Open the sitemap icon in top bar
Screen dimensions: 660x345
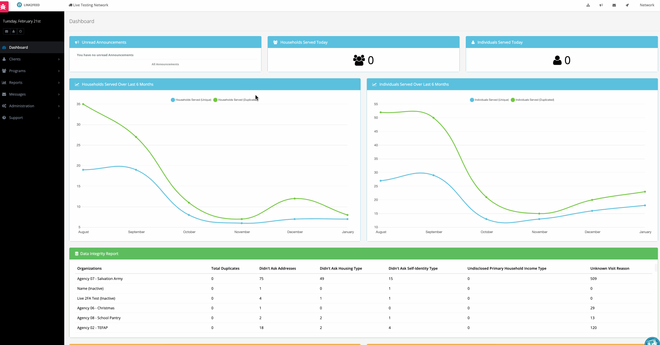click(x=588, y=5)
